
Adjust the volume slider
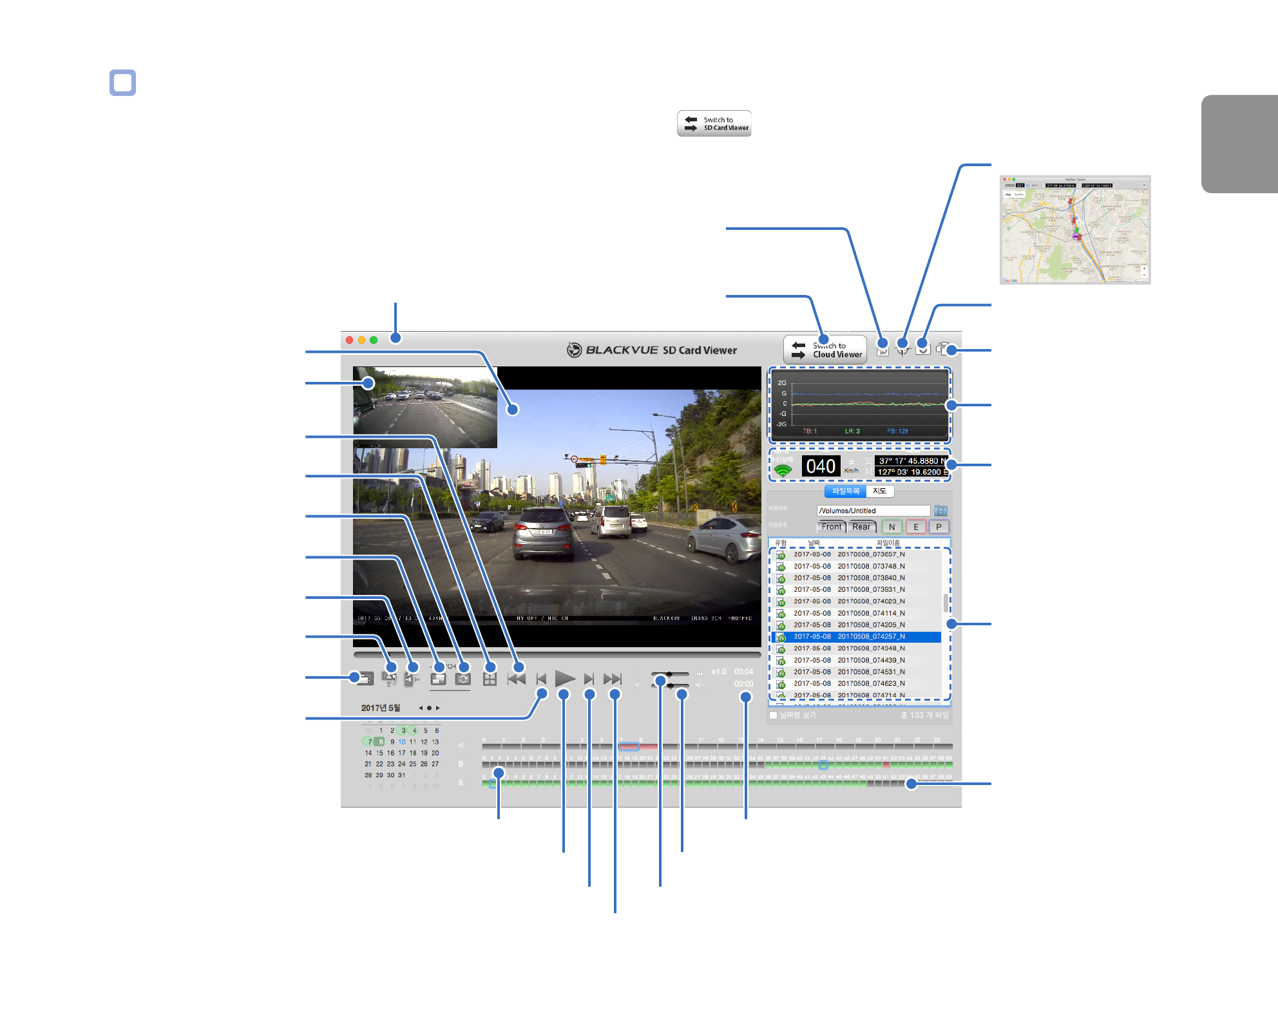pos(670,685)
